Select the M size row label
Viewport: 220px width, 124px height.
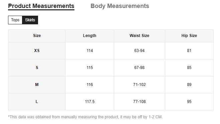(37, 85)
